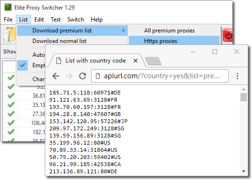Viewport: 252px width, 180px height.
Task: Select All premium proxies
Action: (x=174, y=31)
